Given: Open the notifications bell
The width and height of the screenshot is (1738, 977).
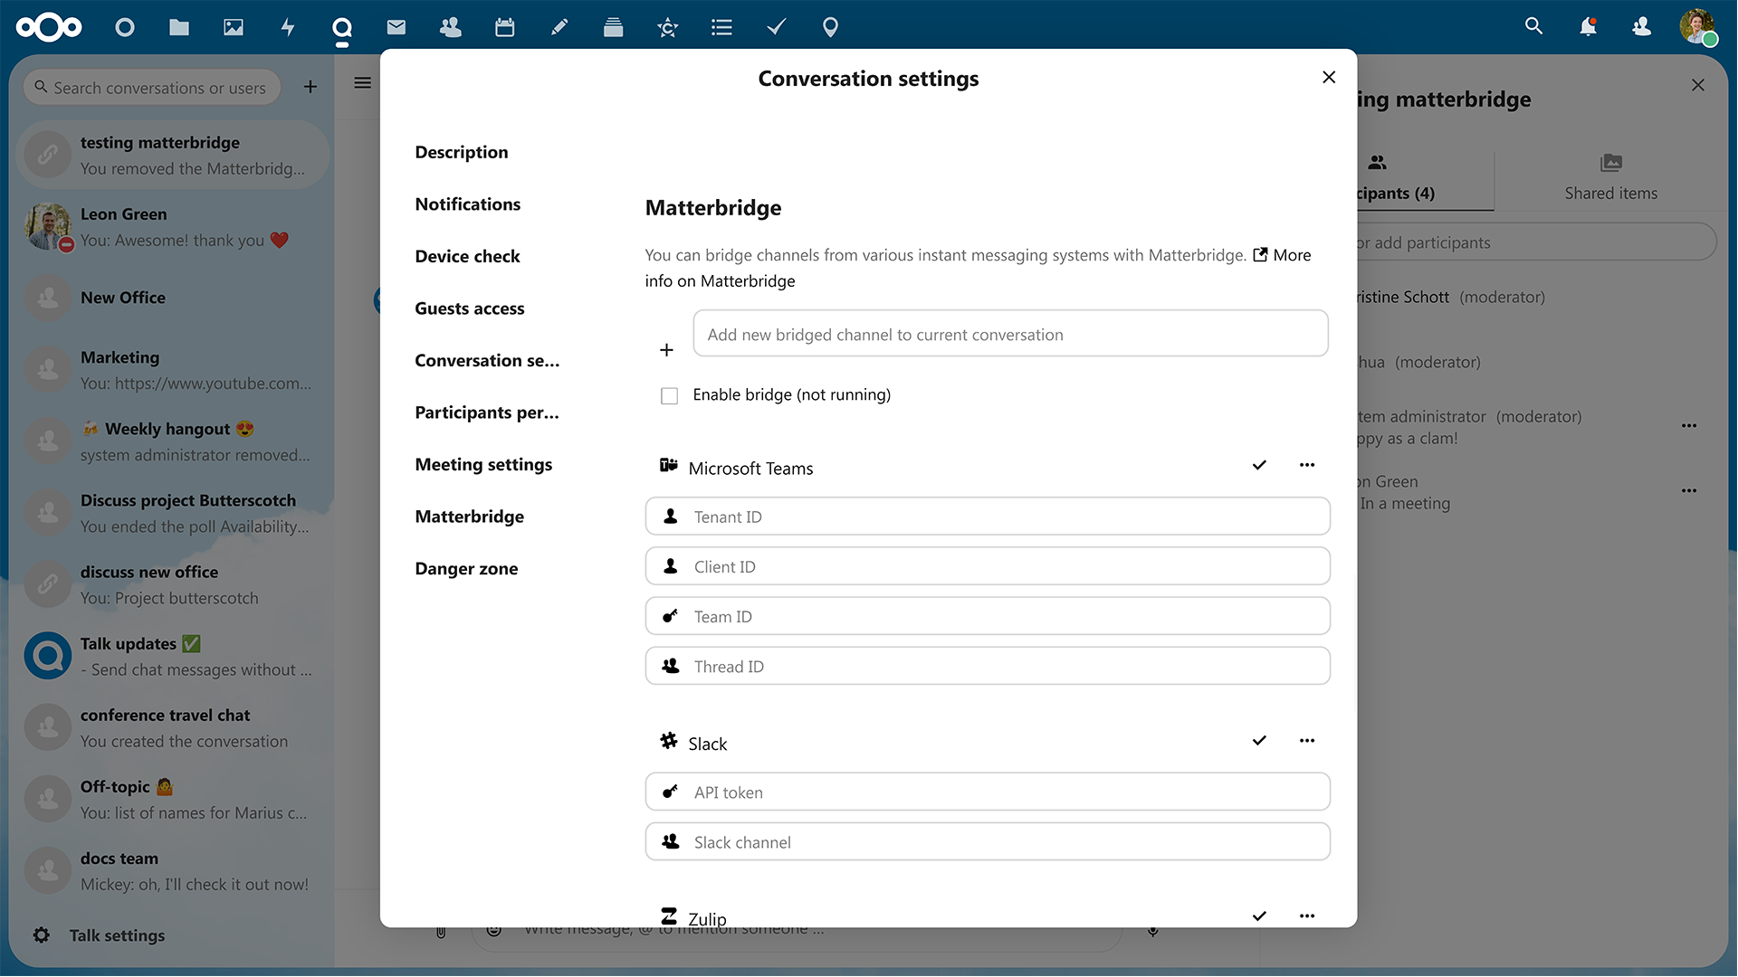Looking at the screenshot, I should click(1588, 27).
